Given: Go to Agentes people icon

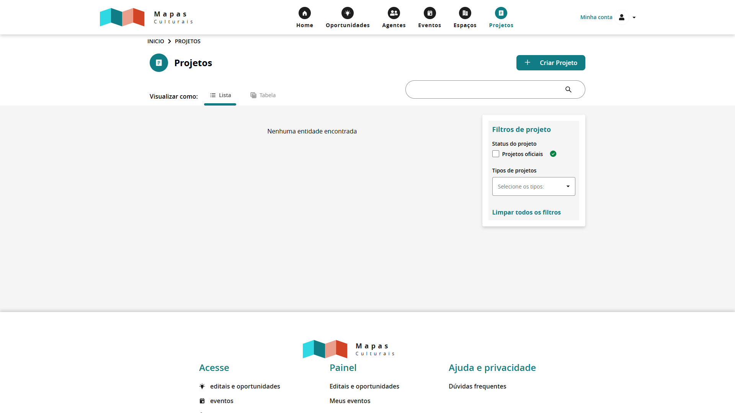Looking at the screenshot, I should pyautogui.click(x=394, y=13).
